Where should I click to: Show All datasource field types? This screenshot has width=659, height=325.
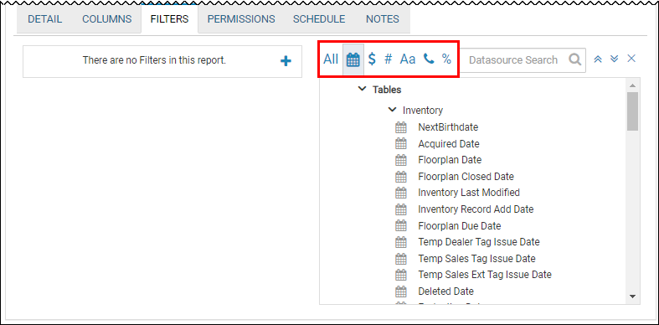click(x=331, y=59)
